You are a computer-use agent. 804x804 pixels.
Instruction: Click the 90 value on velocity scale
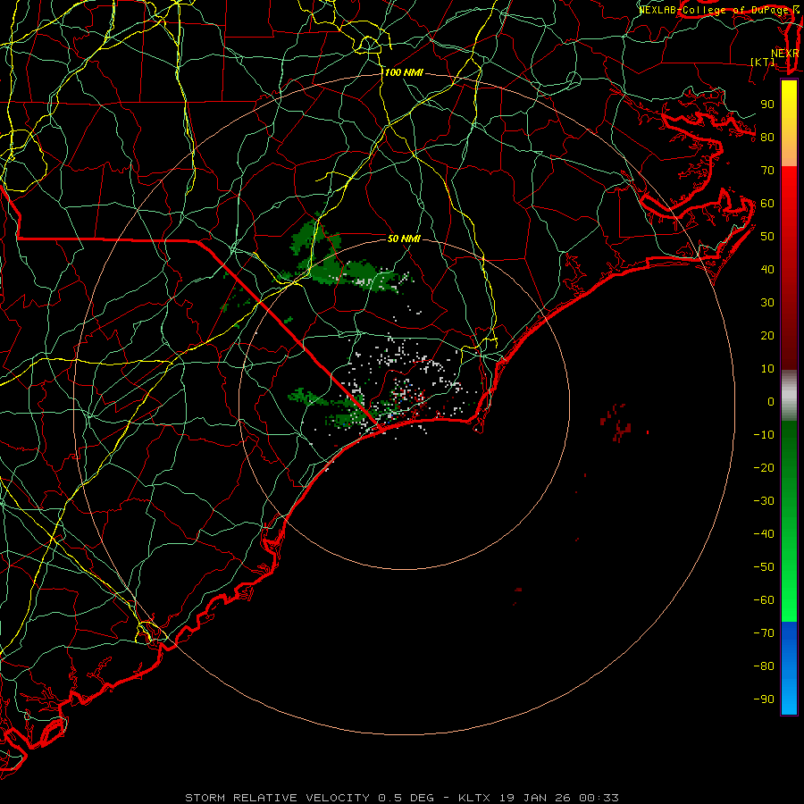pos(767,105)
